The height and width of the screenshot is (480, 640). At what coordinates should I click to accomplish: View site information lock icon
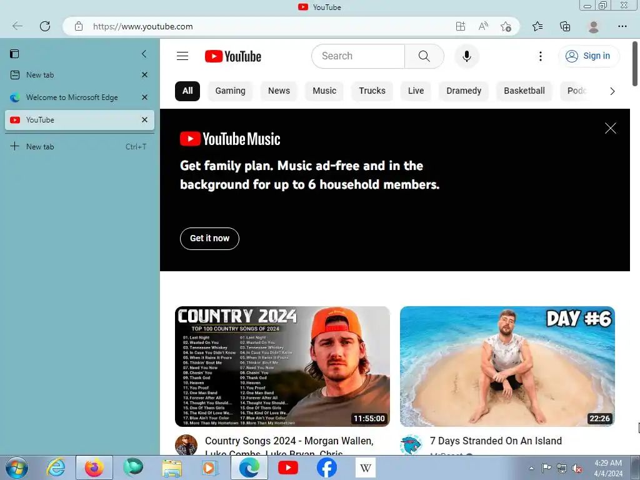(79, 26)
